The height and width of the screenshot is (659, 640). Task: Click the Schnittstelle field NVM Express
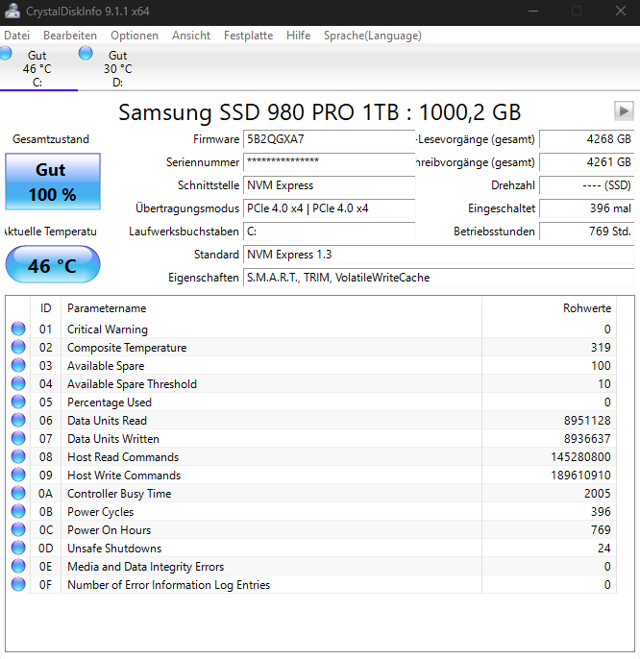(330, 185)
